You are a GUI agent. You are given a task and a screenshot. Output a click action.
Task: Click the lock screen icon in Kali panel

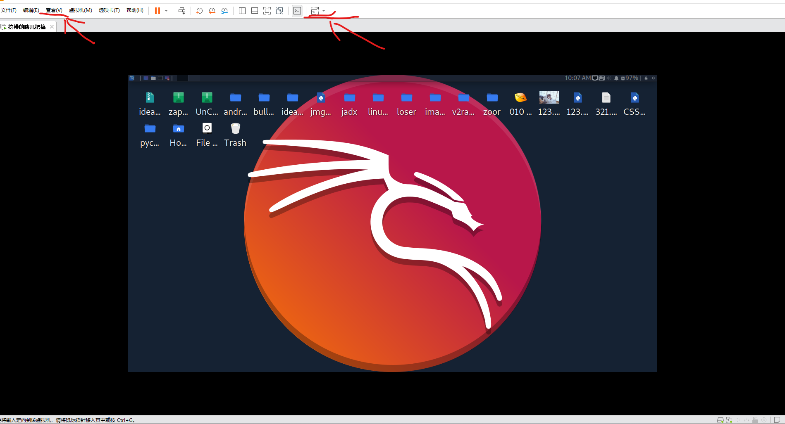(646, 78)
